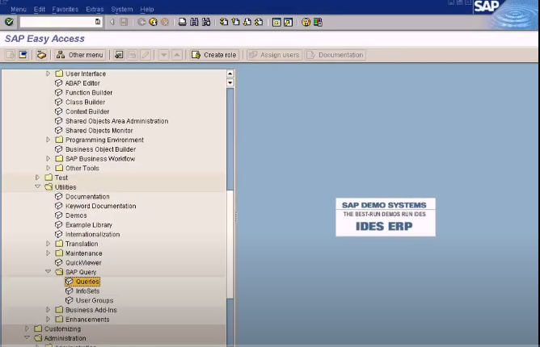
Task: Click the Delete Favorites icon
Action: (x=132, y=55)
